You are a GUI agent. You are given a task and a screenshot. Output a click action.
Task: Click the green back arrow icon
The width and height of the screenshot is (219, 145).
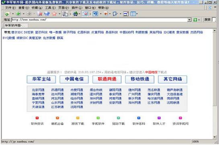click(18, 14)
